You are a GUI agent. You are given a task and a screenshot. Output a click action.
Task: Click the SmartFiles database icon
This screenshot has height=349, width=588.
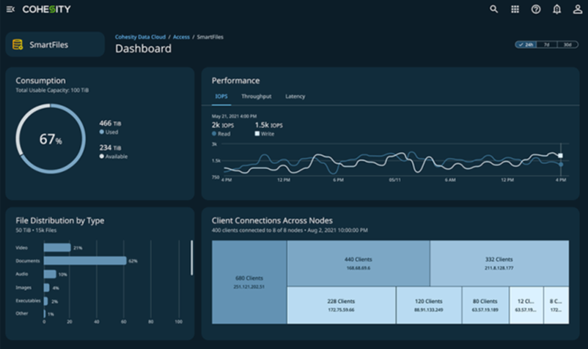point(18,45)
